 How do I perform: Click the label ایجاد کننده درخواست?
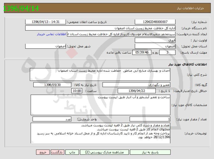(192, 34)
